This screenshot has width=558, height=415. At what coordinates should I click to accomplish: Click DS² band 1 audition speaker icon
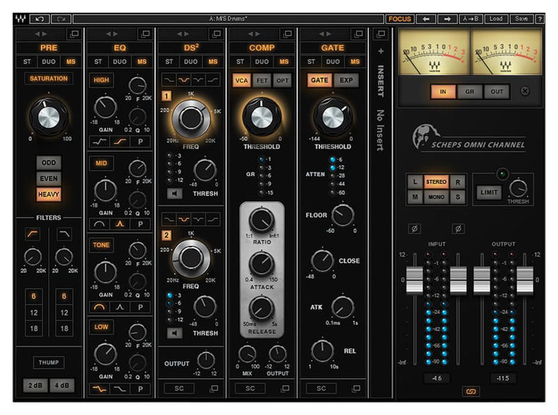pyautogui.click(x=174, y=193)
